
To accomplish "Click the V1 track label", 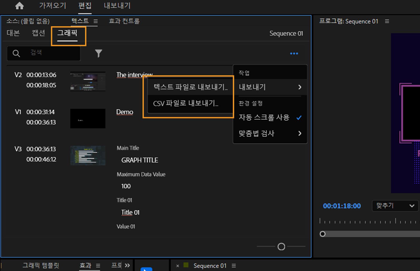I will pos(18,112).
